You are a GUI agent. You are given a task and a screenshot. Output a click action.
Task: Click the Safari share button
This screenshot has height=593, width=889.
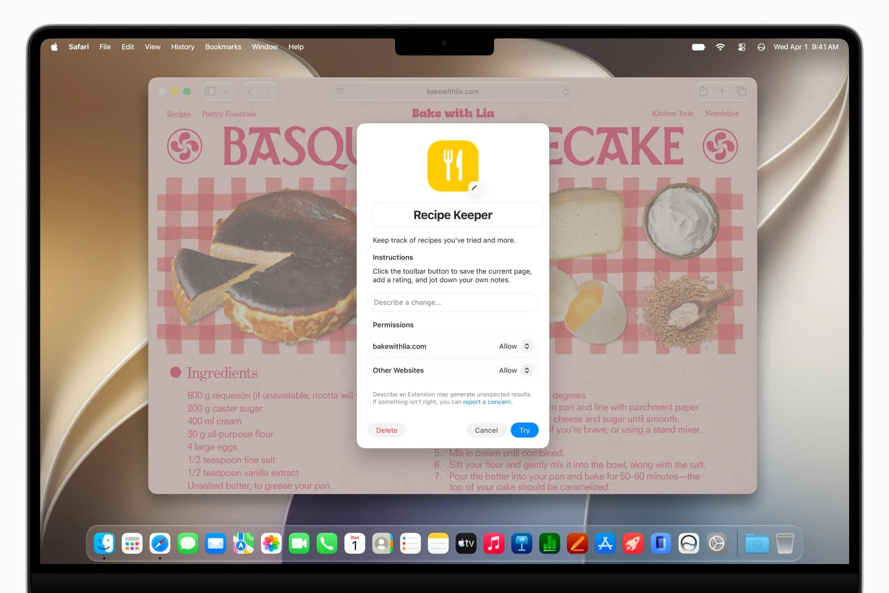point(703,91)
